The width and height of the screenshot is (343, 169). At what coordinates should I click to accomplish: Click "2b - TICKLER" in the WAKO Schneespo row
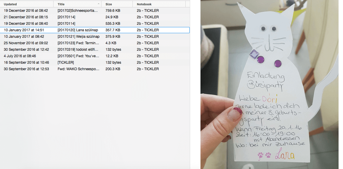click(148, 69)
